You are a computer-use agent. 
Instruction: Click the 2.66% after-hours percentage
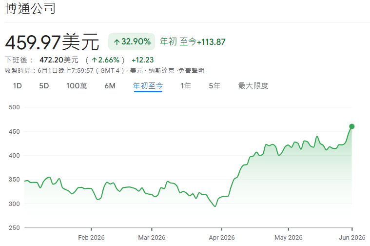106,60
